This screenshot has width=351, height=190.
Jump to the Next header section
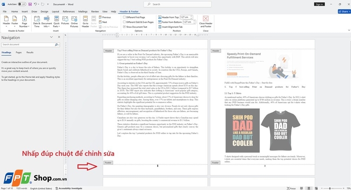103,22
